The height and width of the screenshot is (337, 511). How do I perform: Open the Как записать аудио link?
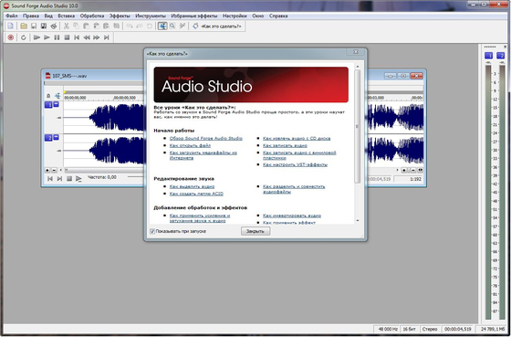point(285,145)
